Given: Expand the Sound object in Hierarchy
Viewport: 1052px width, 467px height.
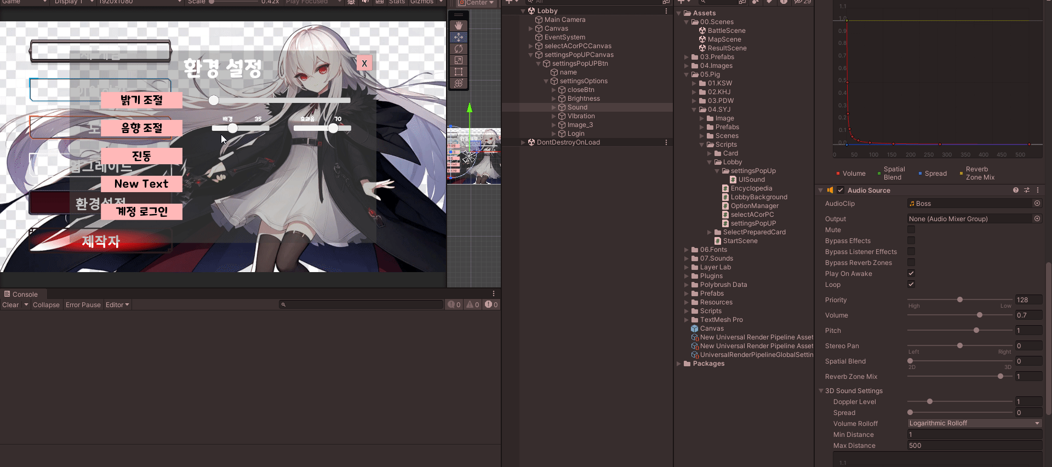Looking at the screenshot, I should click(x=553, y=107).
